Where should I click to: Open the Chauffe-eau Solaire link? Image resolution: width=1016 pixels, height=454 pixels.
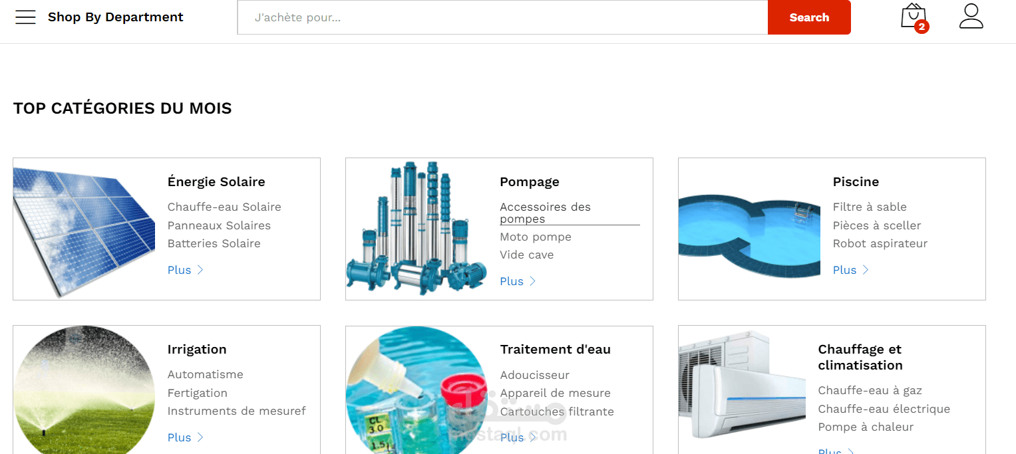click(x=224, y=207)
